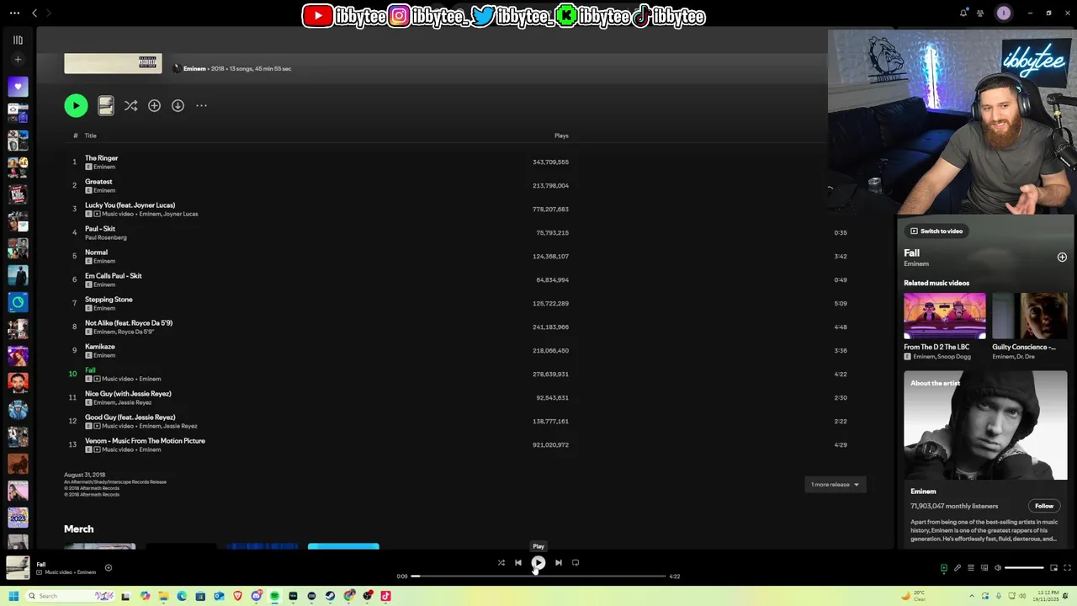Sort tracks by the Plays column header
The width and height of the screenshot is (1077, 606).
click(561, 136)
